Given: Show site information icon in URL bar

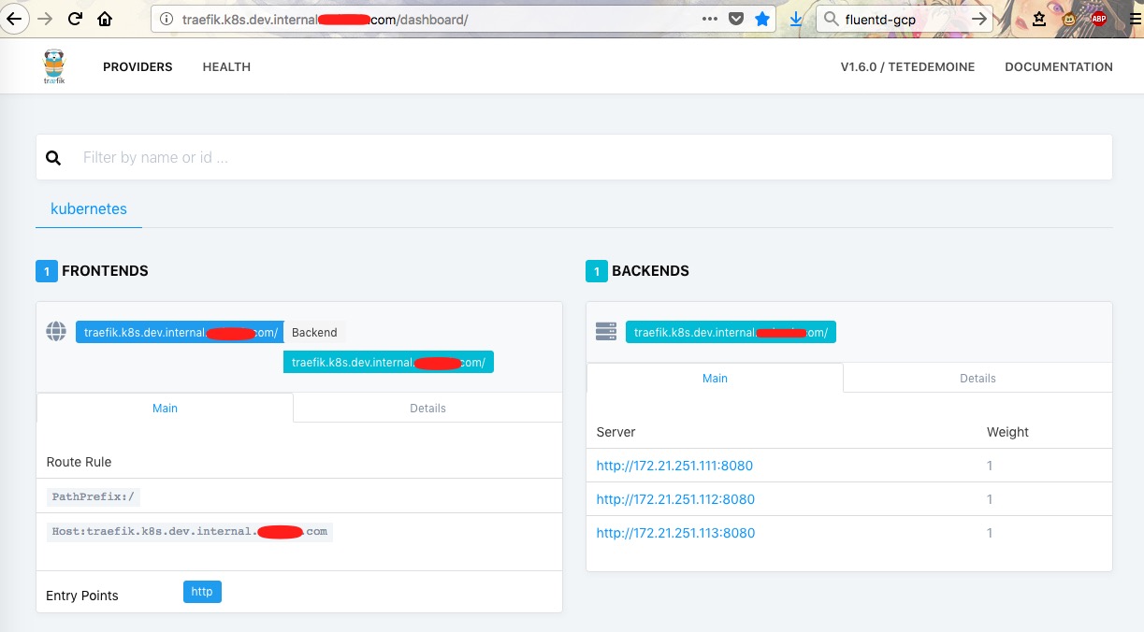Looking at the screenshot, I should pos(167,19).
